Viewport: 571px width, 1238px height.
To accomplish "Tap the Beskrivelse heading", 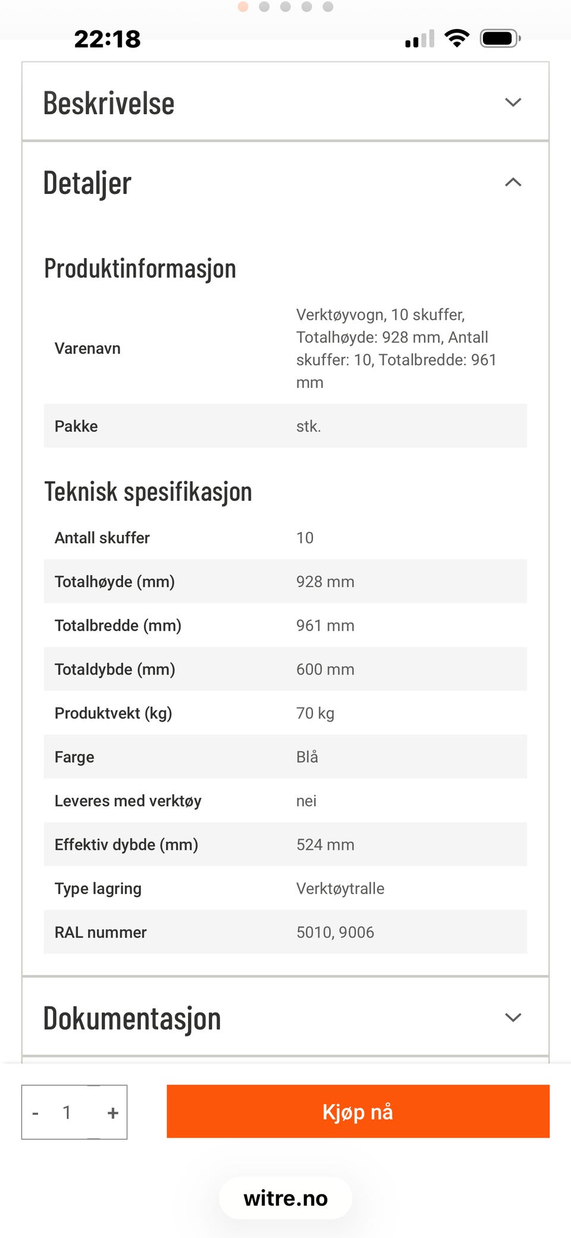I will (x=109, y=103).
